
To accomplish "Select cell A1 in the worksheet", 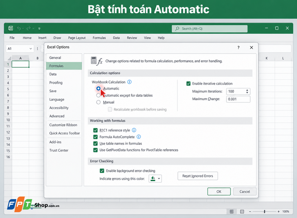I will [x=20, y=64].
